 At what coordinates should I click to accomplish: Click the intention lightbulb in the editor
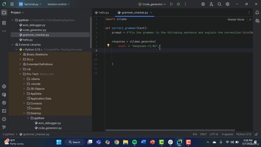[x=108, y=45]
